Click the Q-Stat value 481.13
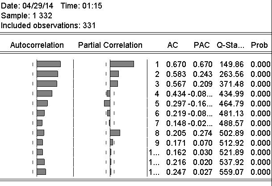The width and height of the screenshot is (272, 186). (230, 113)
